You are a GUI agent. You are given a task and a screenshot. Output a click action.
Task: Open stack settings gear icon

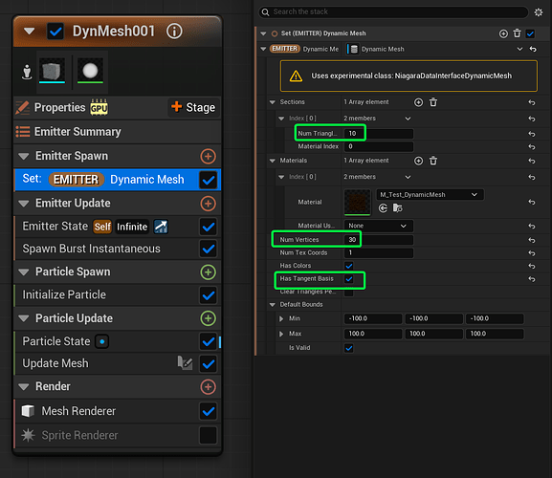pos(539,12)
